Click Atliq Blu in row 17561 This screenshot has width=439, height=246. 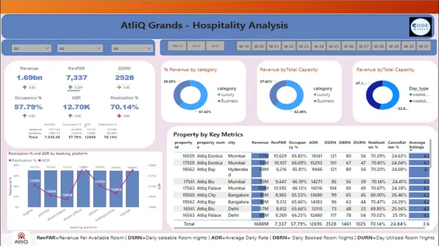[x=205, y=182]
